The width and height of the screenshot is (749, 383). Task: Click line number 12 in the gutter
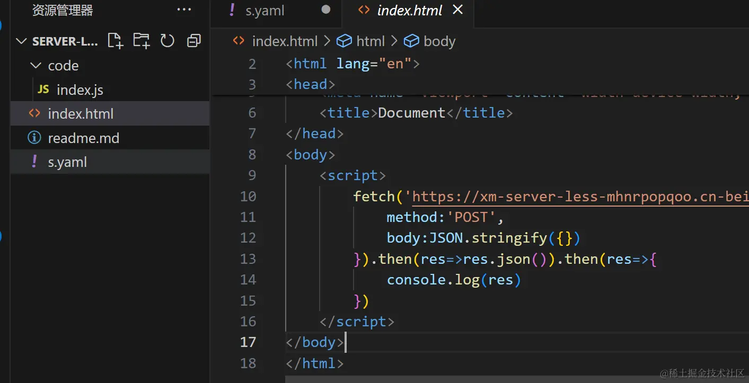pos(248,238)
